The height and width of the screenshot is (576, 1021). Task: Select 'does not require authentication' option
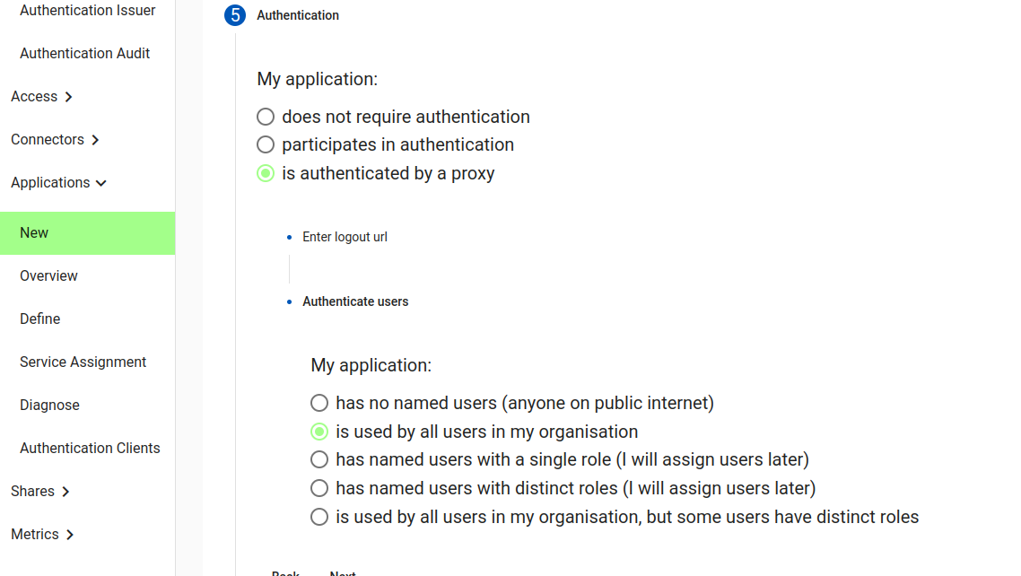(266, 117)
